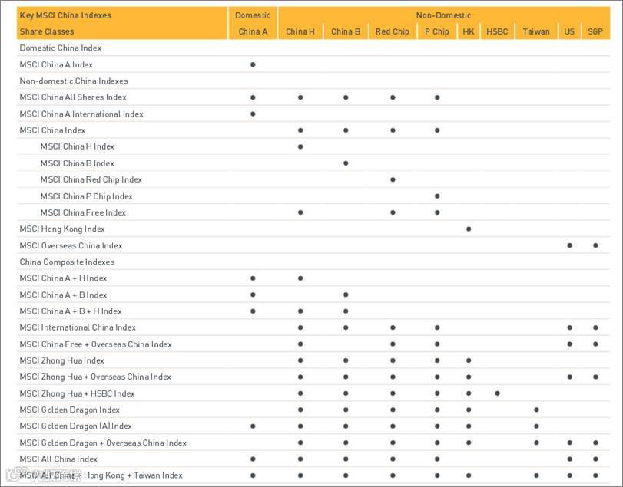Click the 'HK' column header

(469, 31)
